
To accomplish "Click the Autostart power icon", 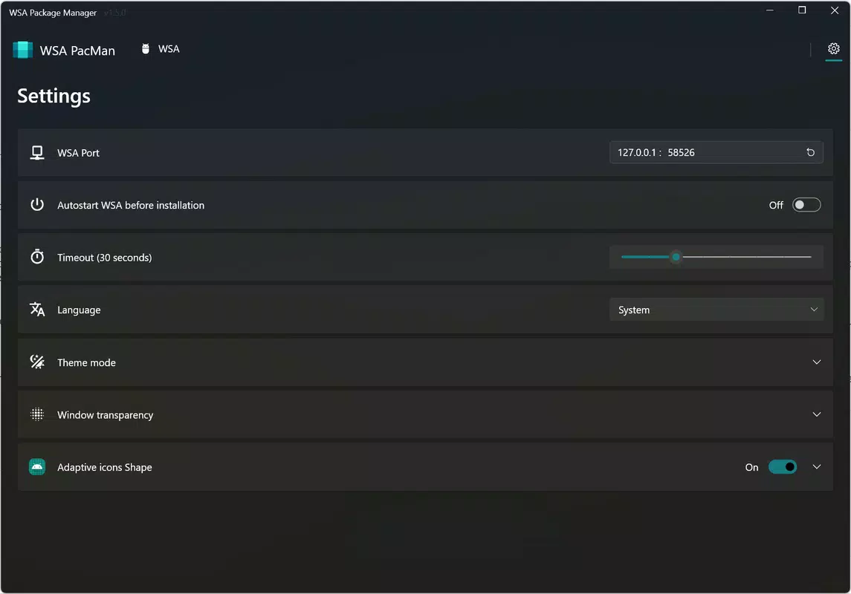I will 37,205.
